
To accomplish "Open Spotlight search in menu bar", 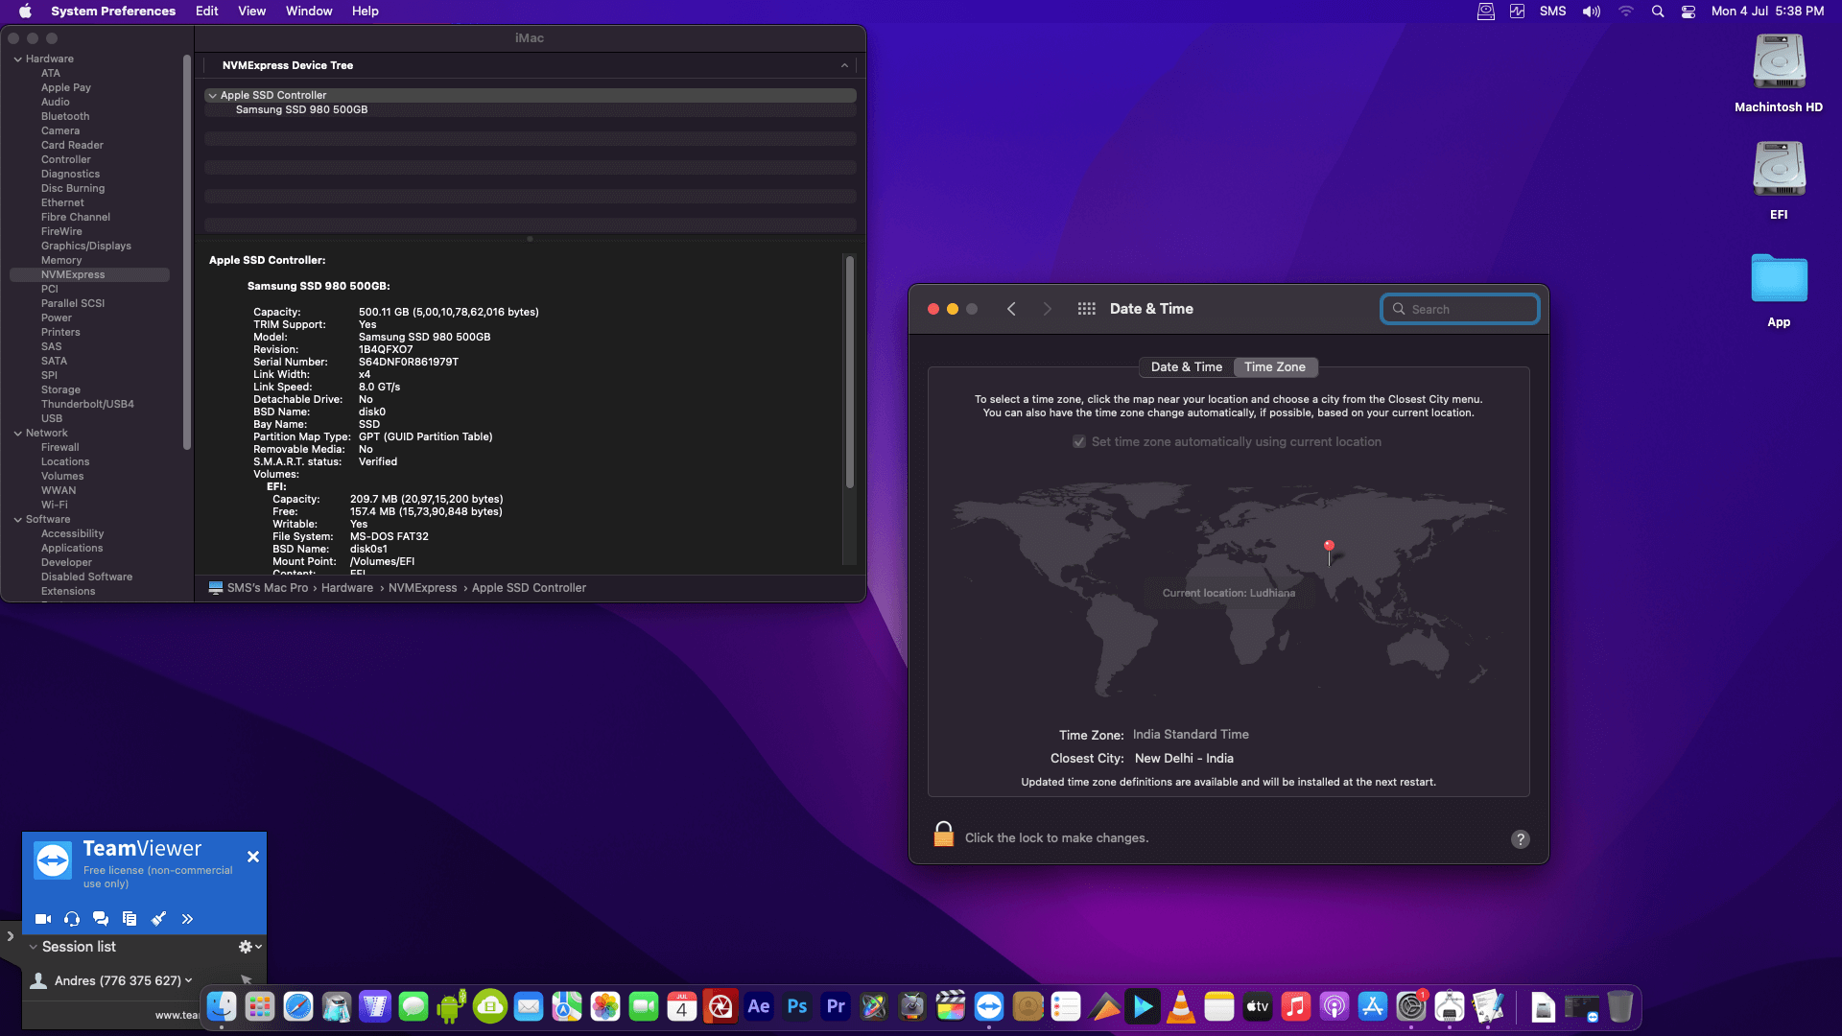I will [1658, 12].
